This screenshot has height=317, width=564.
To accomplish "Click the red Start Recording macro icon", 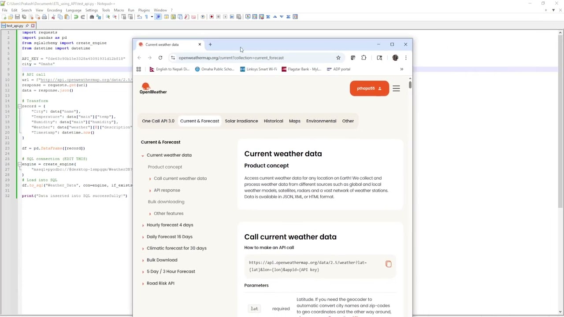I will [211, 17].
